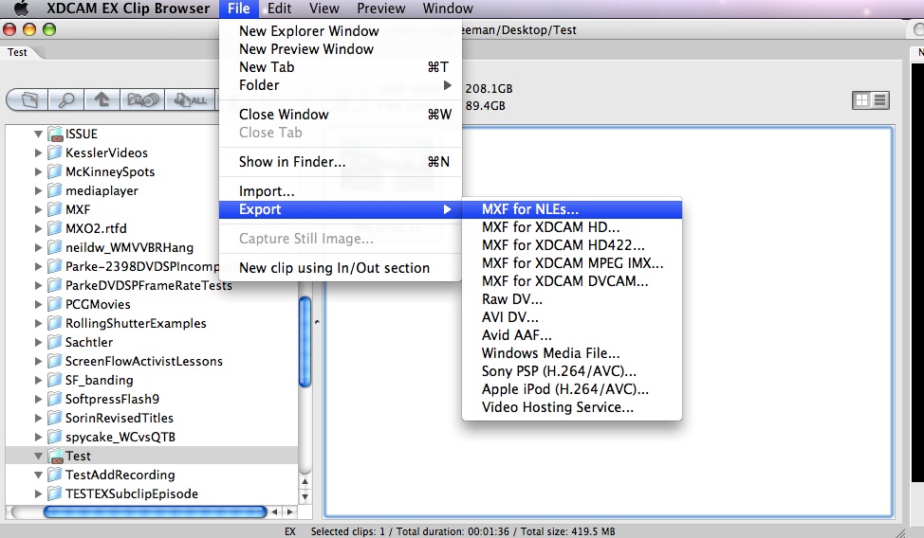Export as Sony PSP (H.264/AVC)
Screen dimensions: 924x538
[x=572, y=371]
